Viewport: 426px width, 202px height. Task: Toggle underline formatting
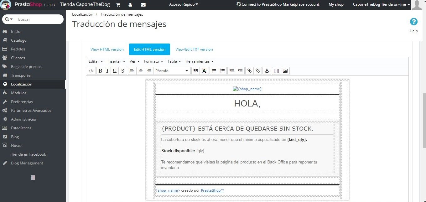point(115,71)
